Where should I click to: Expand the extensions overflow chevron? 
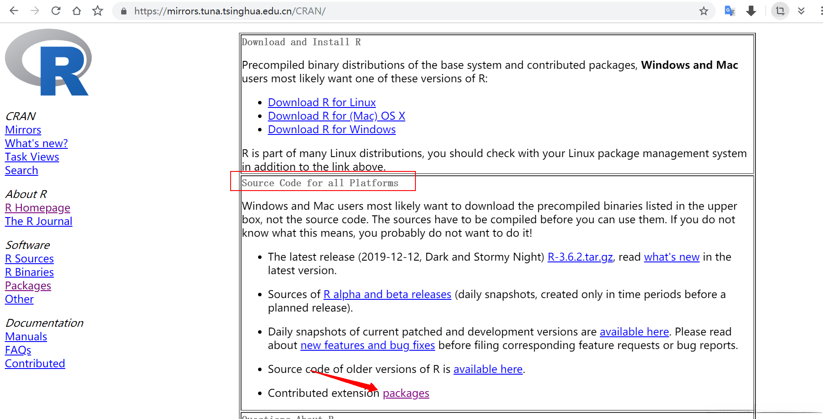coord(801,11)
